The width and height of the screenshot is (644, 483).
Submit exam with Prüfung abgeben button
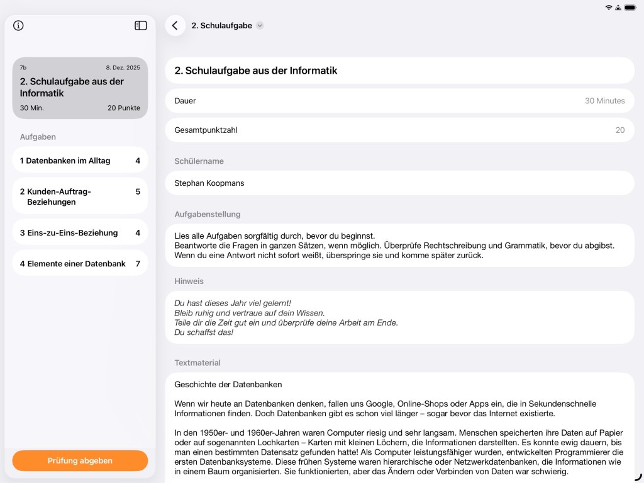click(80, 460)
